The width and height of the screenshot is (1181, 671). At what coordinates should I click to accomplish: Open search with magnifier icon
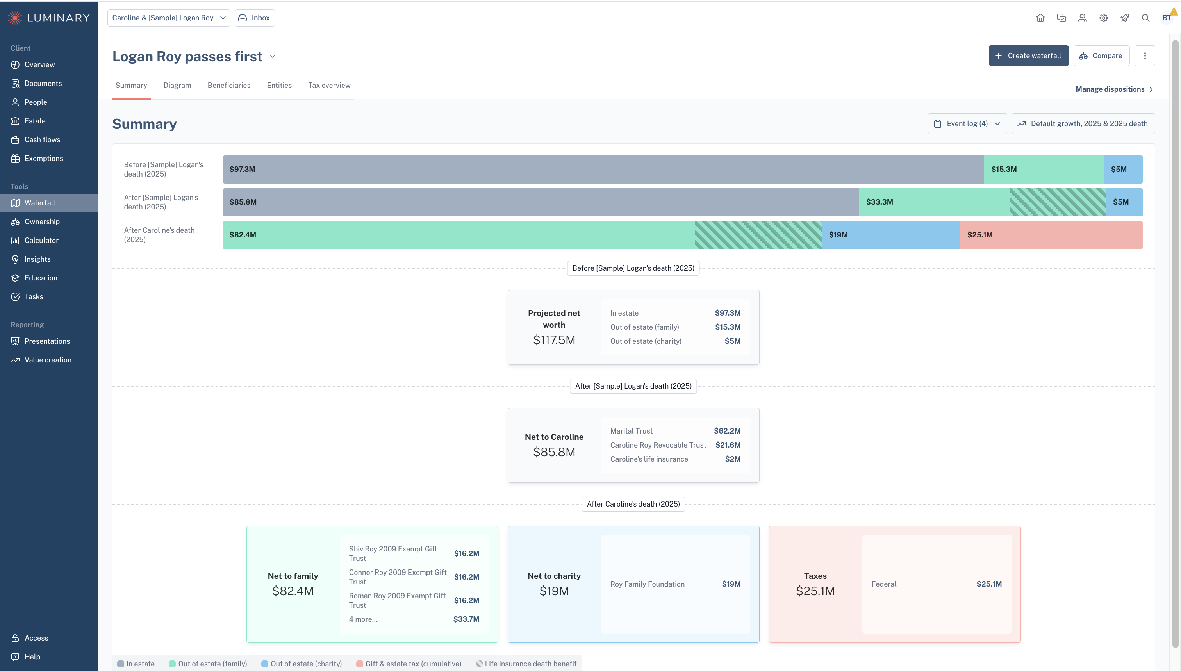pos(1145,18)
